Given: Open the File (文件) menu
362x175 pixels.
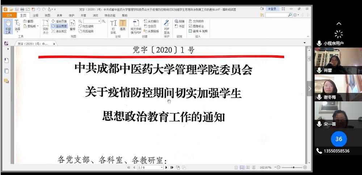Looking at the screenshot, I should pos(9,15).
